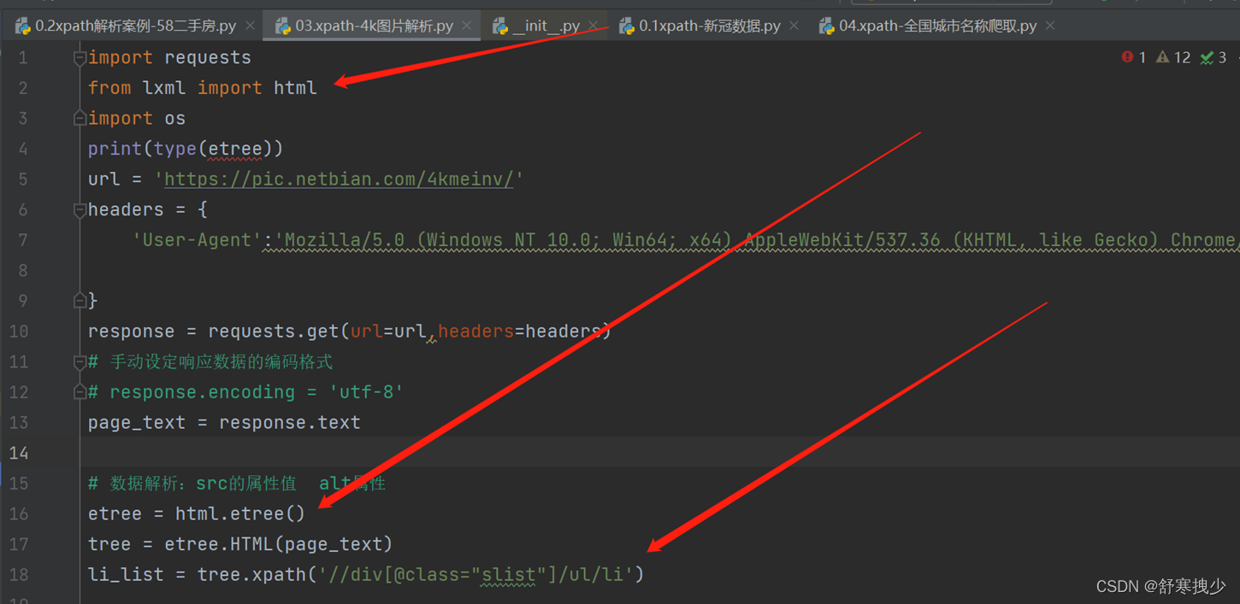Collapse the headers dictionary fold arrow
The width and height of the screenshot is (1240, 604).
coord(79,209)
